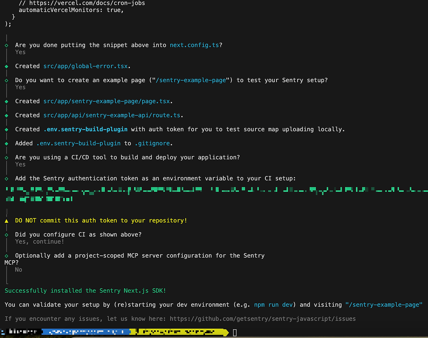
Task: Click "/sentry-example-page" in the validate setup line
Action: 384,305
